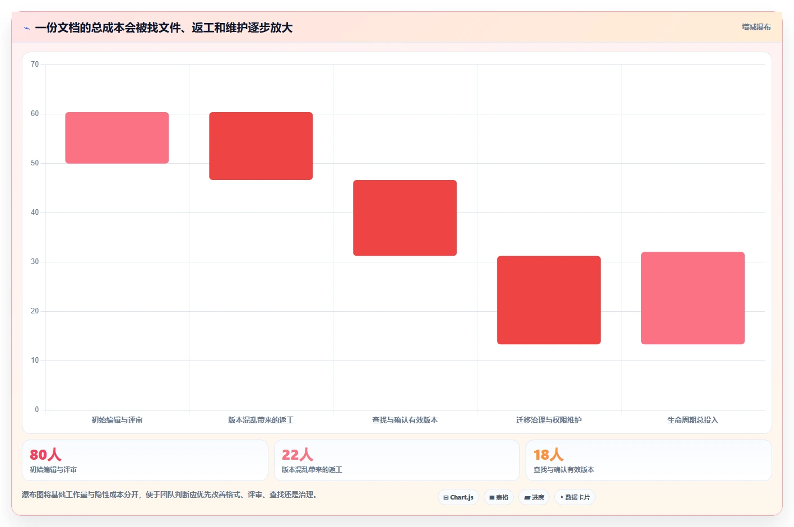Click the 查找与确认有效版本 red bar
The image size is (794, 527).
tap(405, 218)
